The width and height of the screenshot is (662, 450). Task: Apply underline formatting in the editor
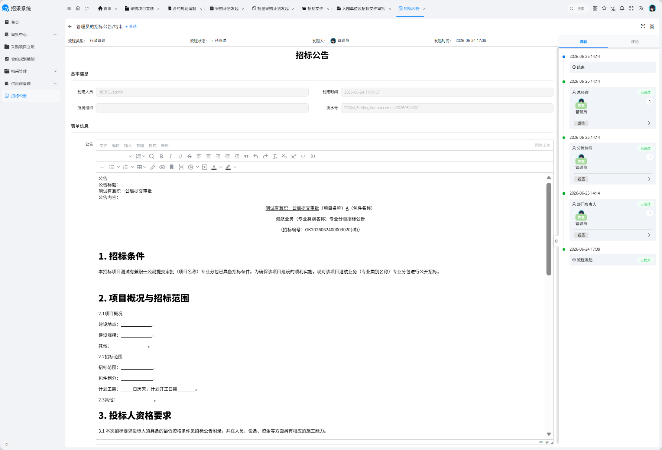pyautogui.click(x=180, y=156)
